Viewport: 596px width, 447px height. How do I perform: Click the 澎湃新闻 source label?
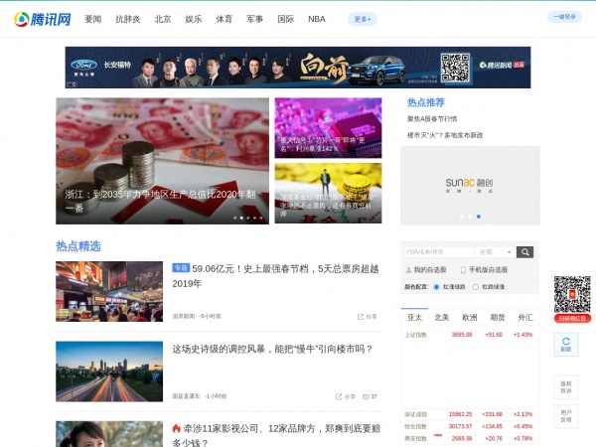(x=184, y=316)
